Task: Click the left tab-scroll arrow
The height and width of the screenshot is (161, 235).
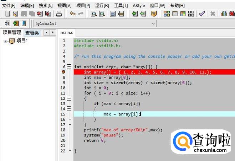Action: tap(47, 32)
